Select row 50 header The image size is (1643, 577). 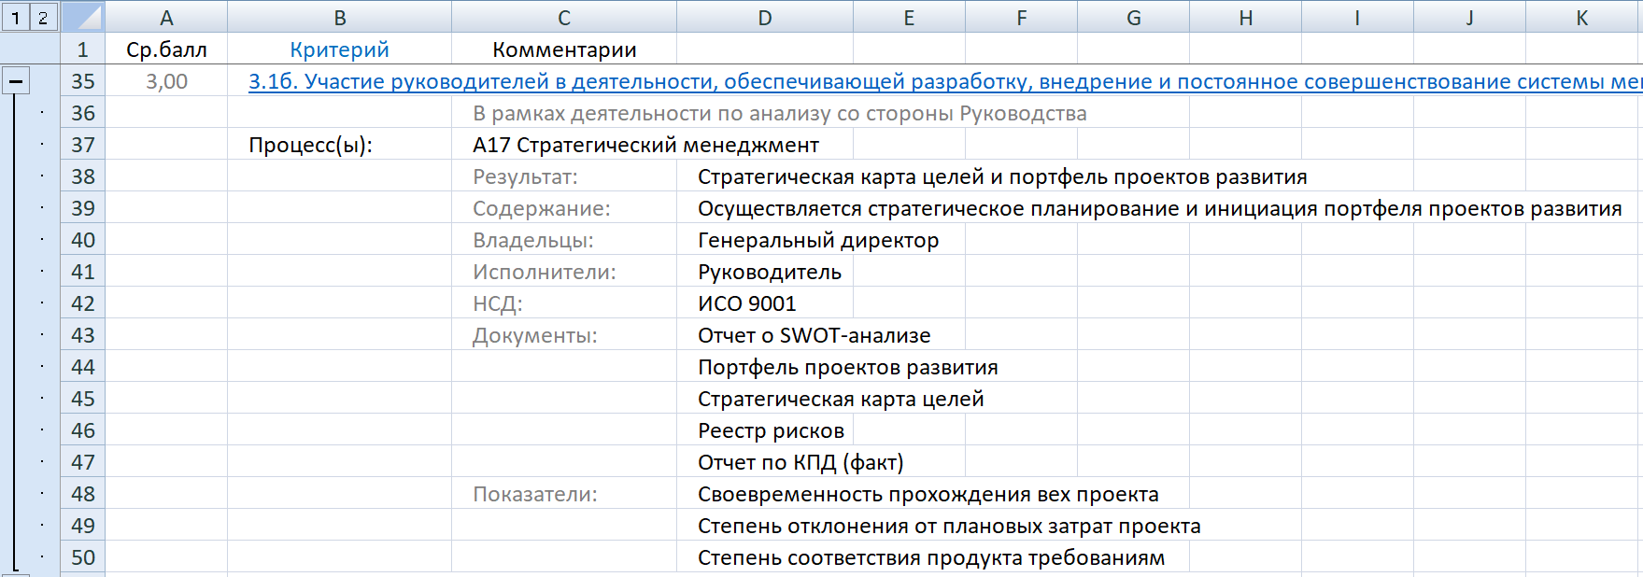click(x=82, y=557)
